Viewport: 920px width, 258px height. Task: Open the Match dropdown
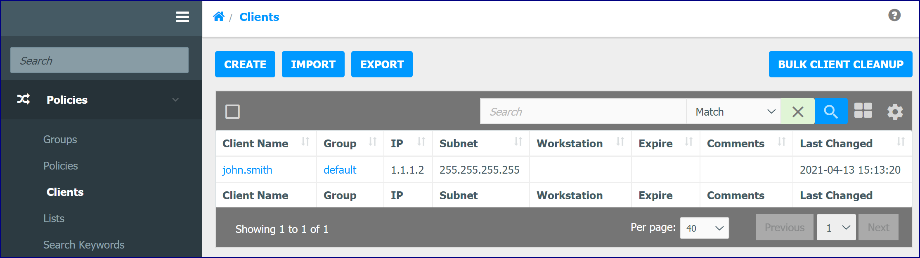pyautogui.click(x=734, y=112)
